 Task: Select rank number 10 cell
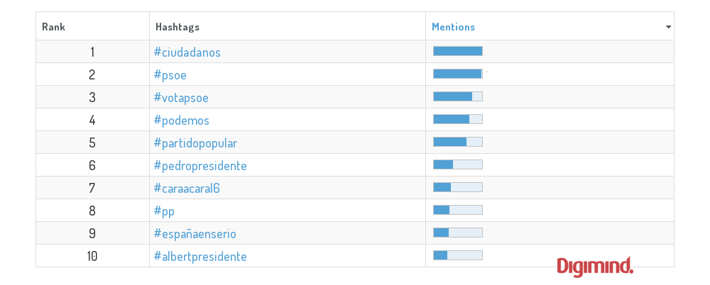92,256
